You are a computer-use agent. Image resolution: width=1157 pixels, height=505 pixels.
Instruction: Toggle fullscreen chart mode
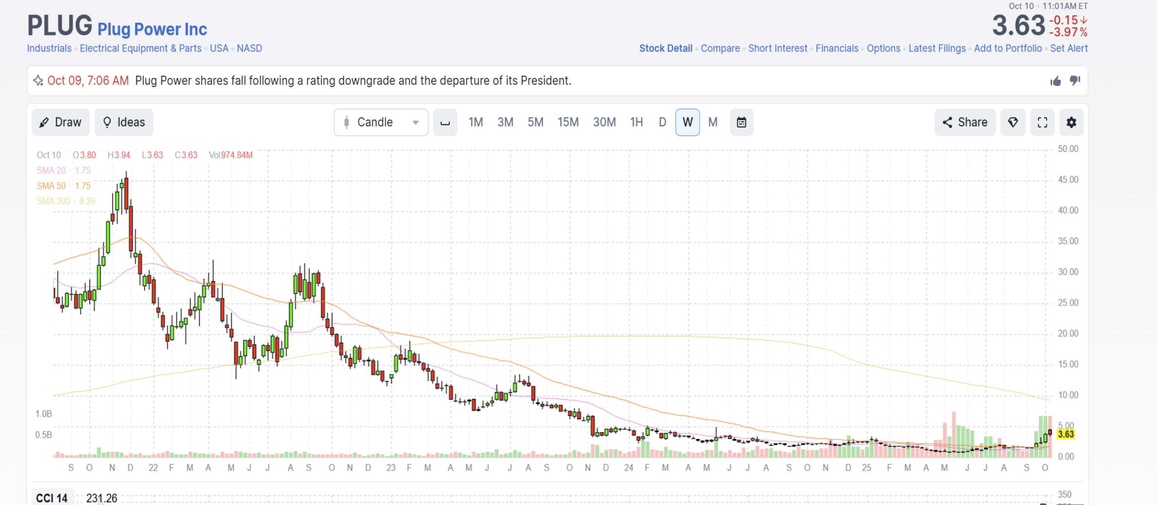(x=1042, y=122)
